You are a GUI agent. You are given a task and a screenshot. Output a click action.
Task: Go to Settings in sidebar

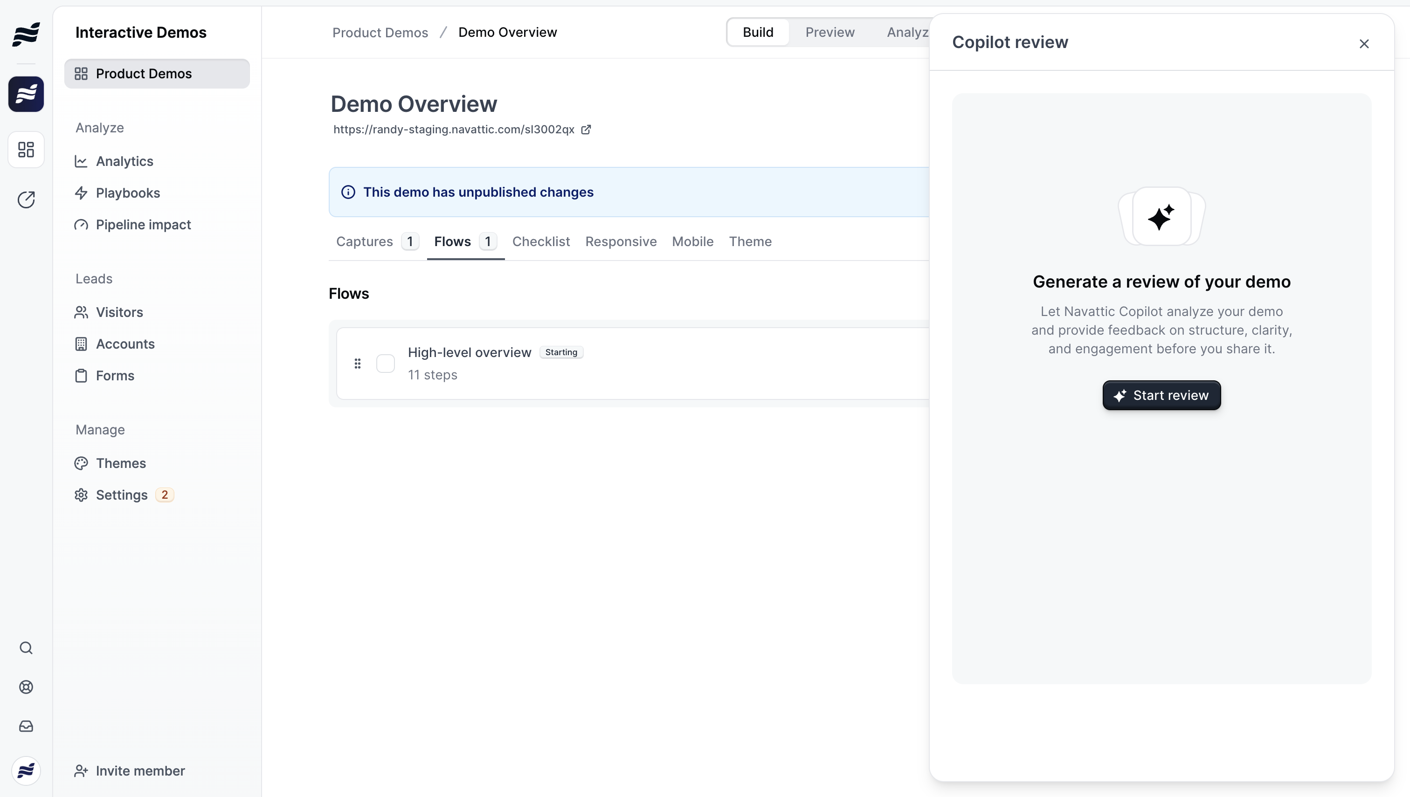(x=122, y=495)
